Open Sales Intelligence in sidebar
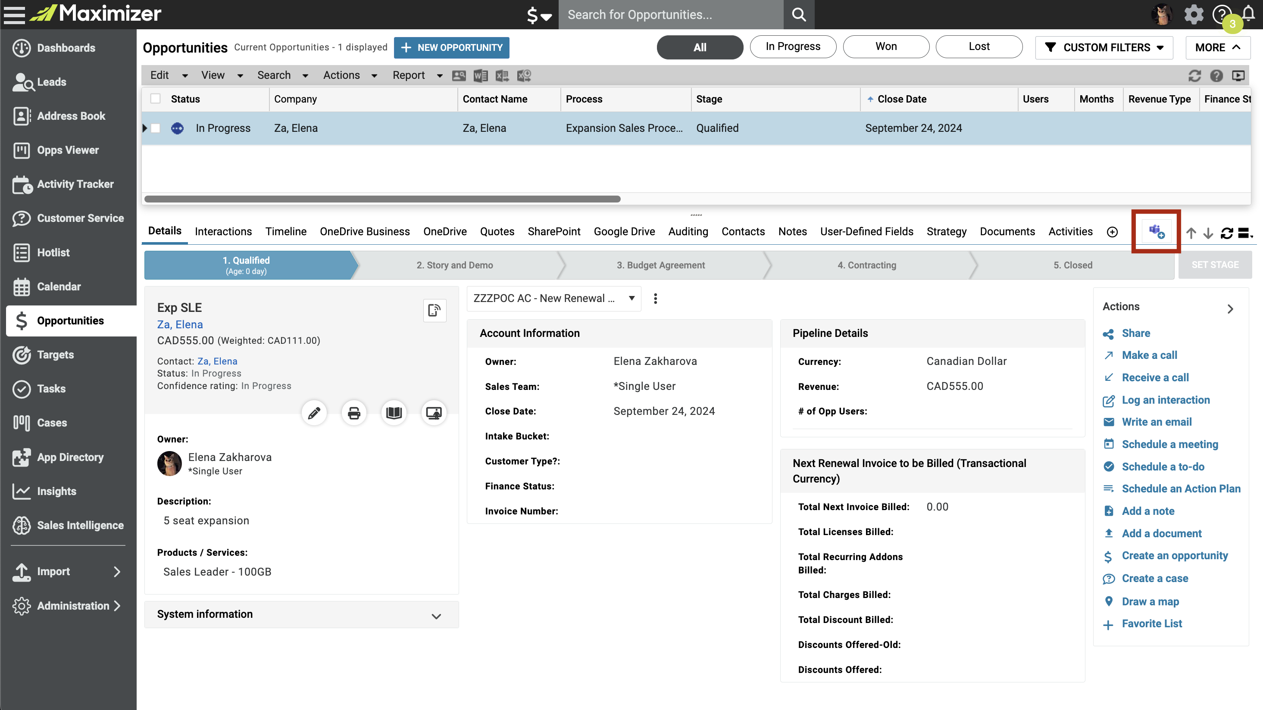 pos(68,525)
